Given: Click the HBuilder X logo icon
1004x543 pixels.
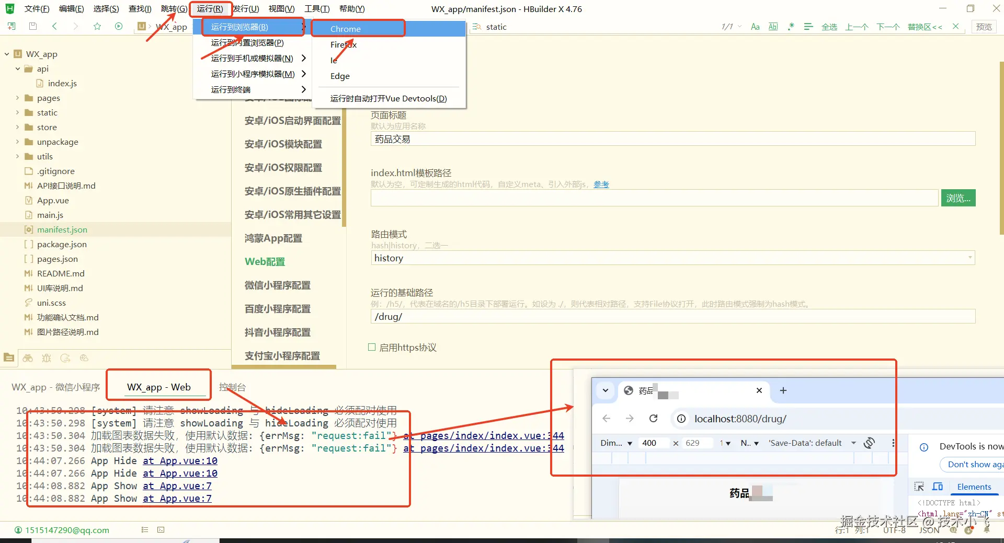Looking at the screenshot, I should tap(9, 9).
